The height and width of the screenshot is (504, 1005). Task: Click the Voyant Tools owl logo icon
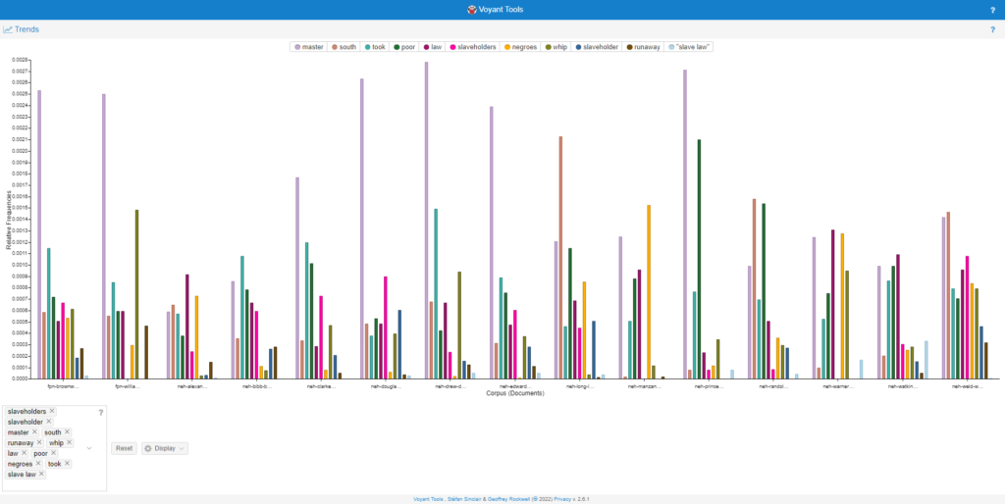pyautogui.click(x=472, y=10)
